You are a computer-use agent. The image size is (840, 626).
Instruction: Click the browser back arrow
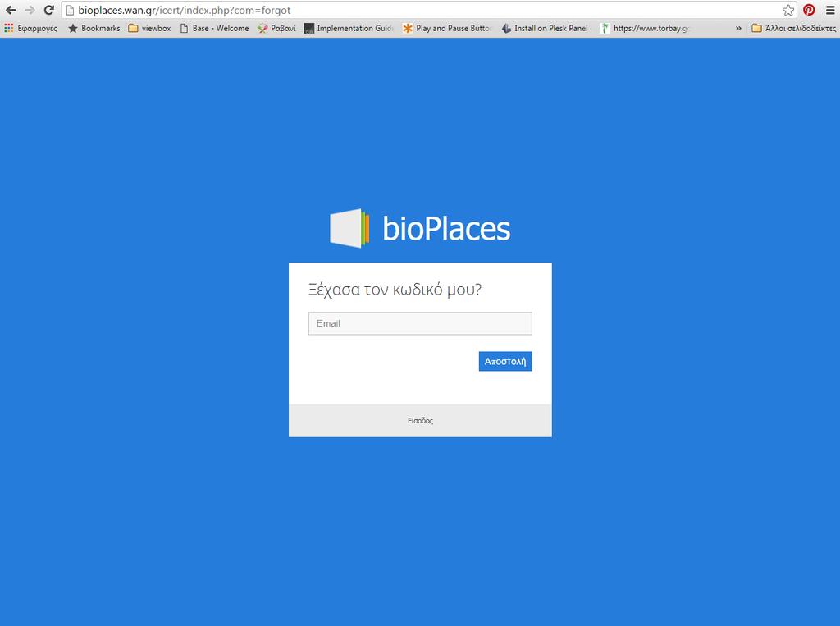11,10
